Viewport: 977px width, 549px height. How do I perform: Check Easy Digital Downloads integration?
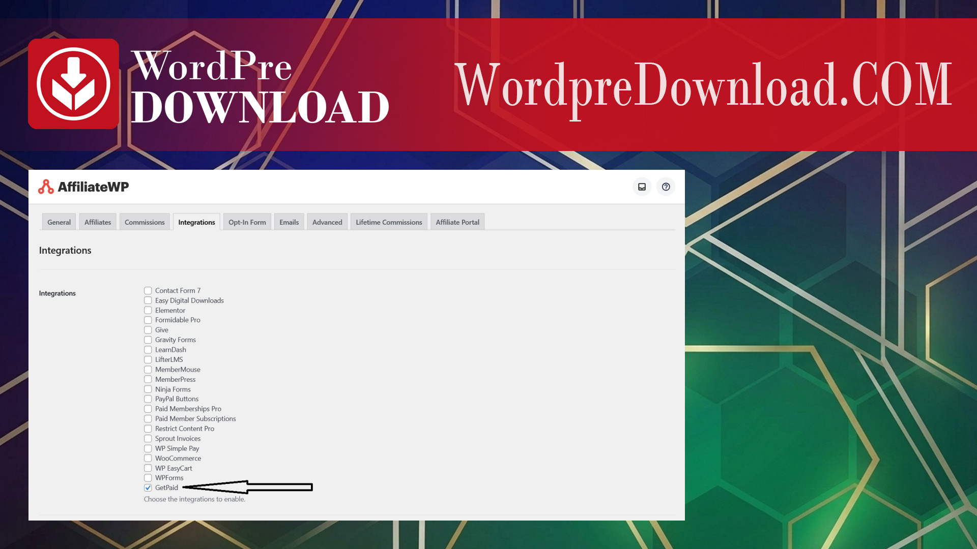click(x=148, y=300)
